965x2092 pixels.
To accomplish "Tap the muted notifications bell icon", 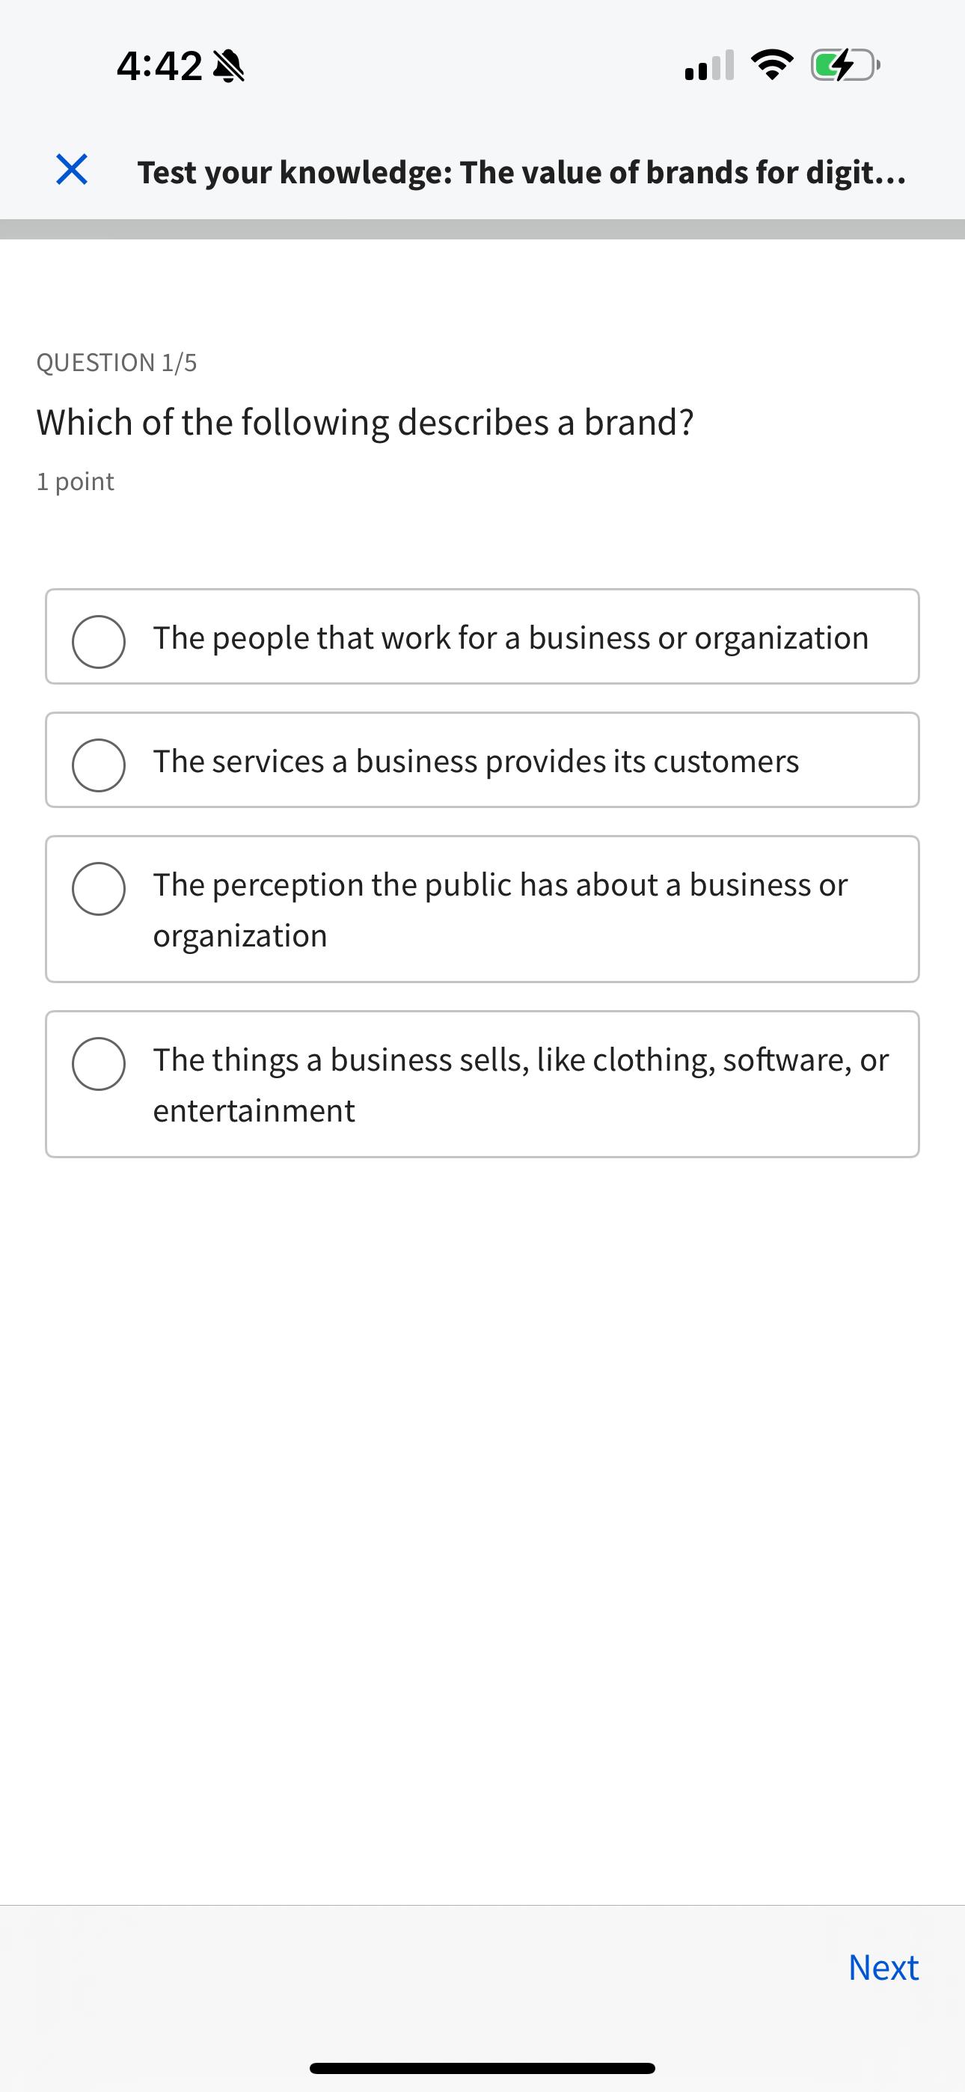I will [x=230, y=65].
